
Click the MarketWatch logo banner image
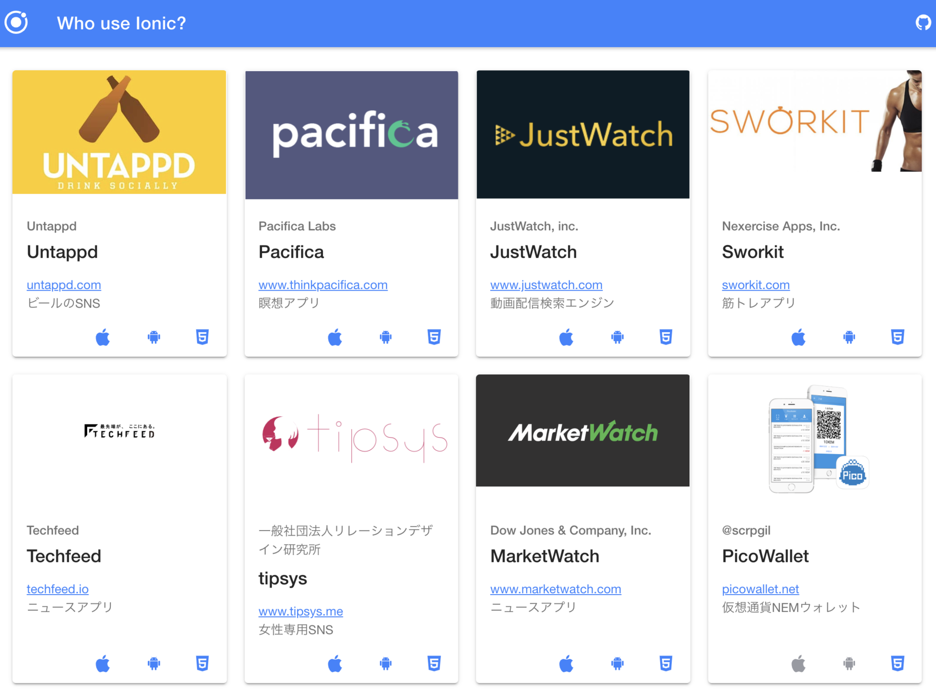[x=583, y=431]
